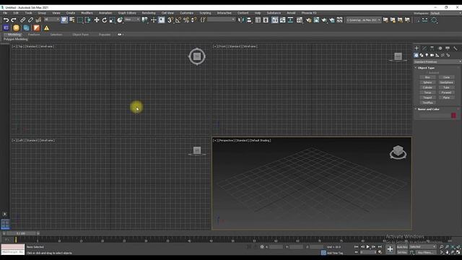Screen dimensions: 462x260
Task: Click the Cylinder primitive button
Action: pyautogui.click(x=427, y=87)
